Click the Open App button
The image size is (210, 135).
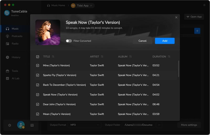194,17
